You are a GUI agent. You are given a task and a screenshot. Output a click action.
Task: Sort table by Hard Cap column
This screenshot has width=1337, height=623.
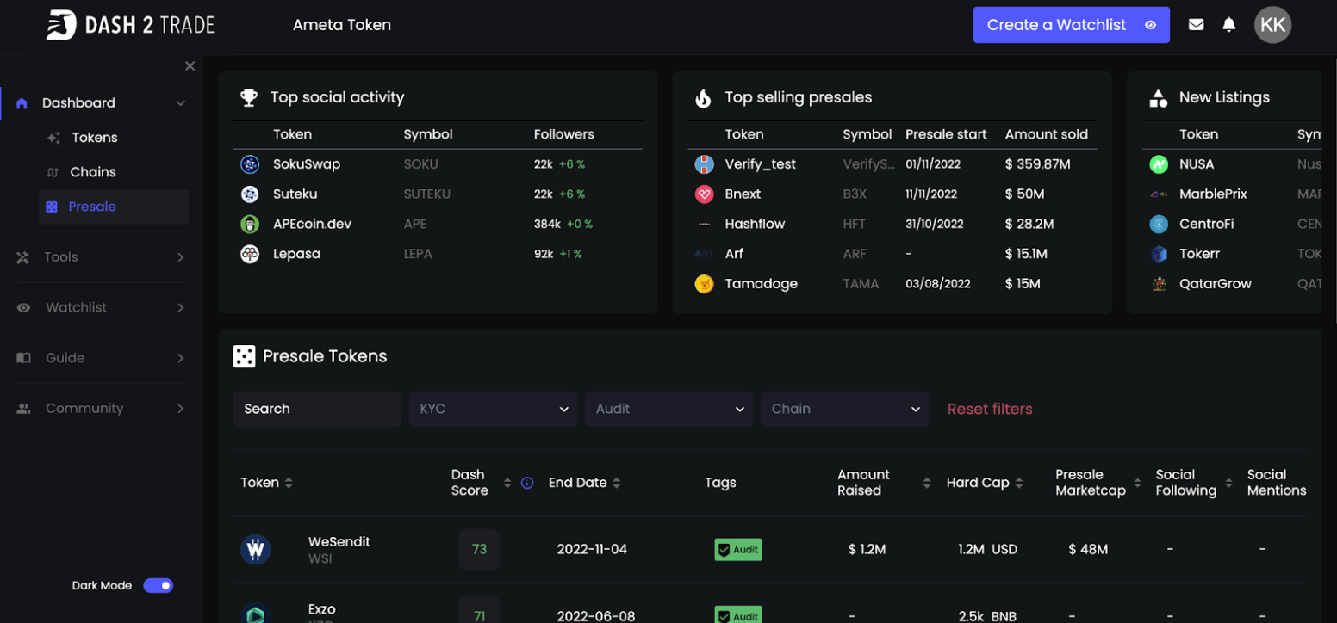click(x=1019, y=483)
